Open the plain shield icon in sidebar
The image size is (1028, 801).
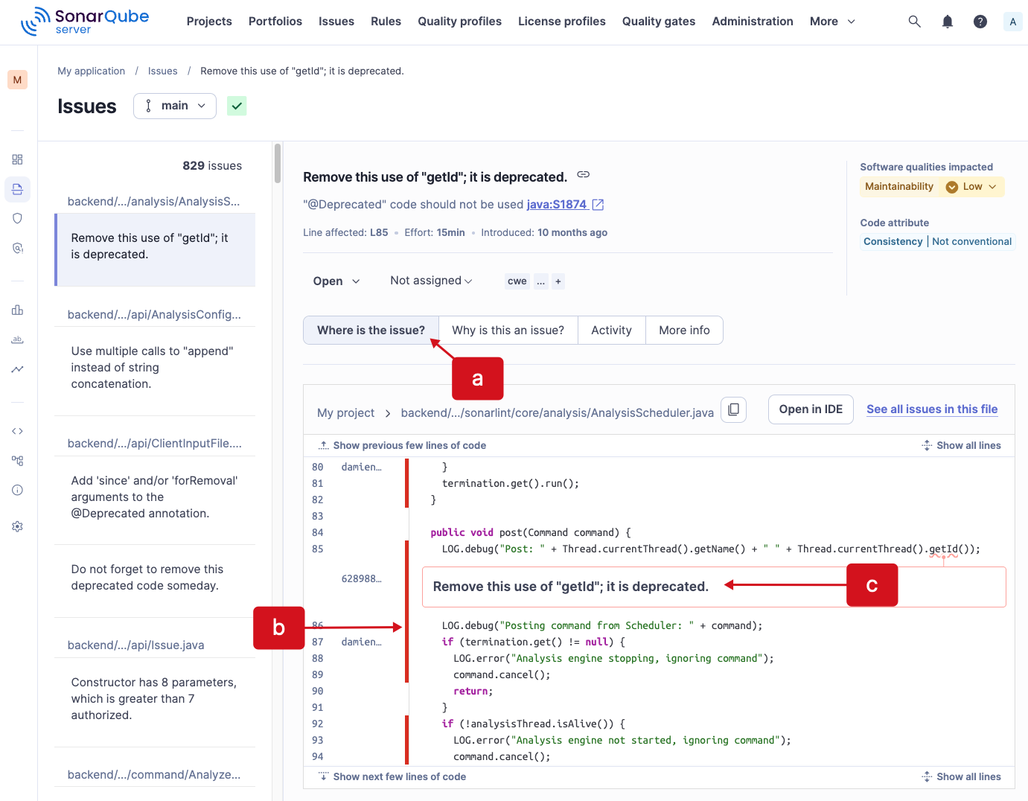(x=17, y=218)
